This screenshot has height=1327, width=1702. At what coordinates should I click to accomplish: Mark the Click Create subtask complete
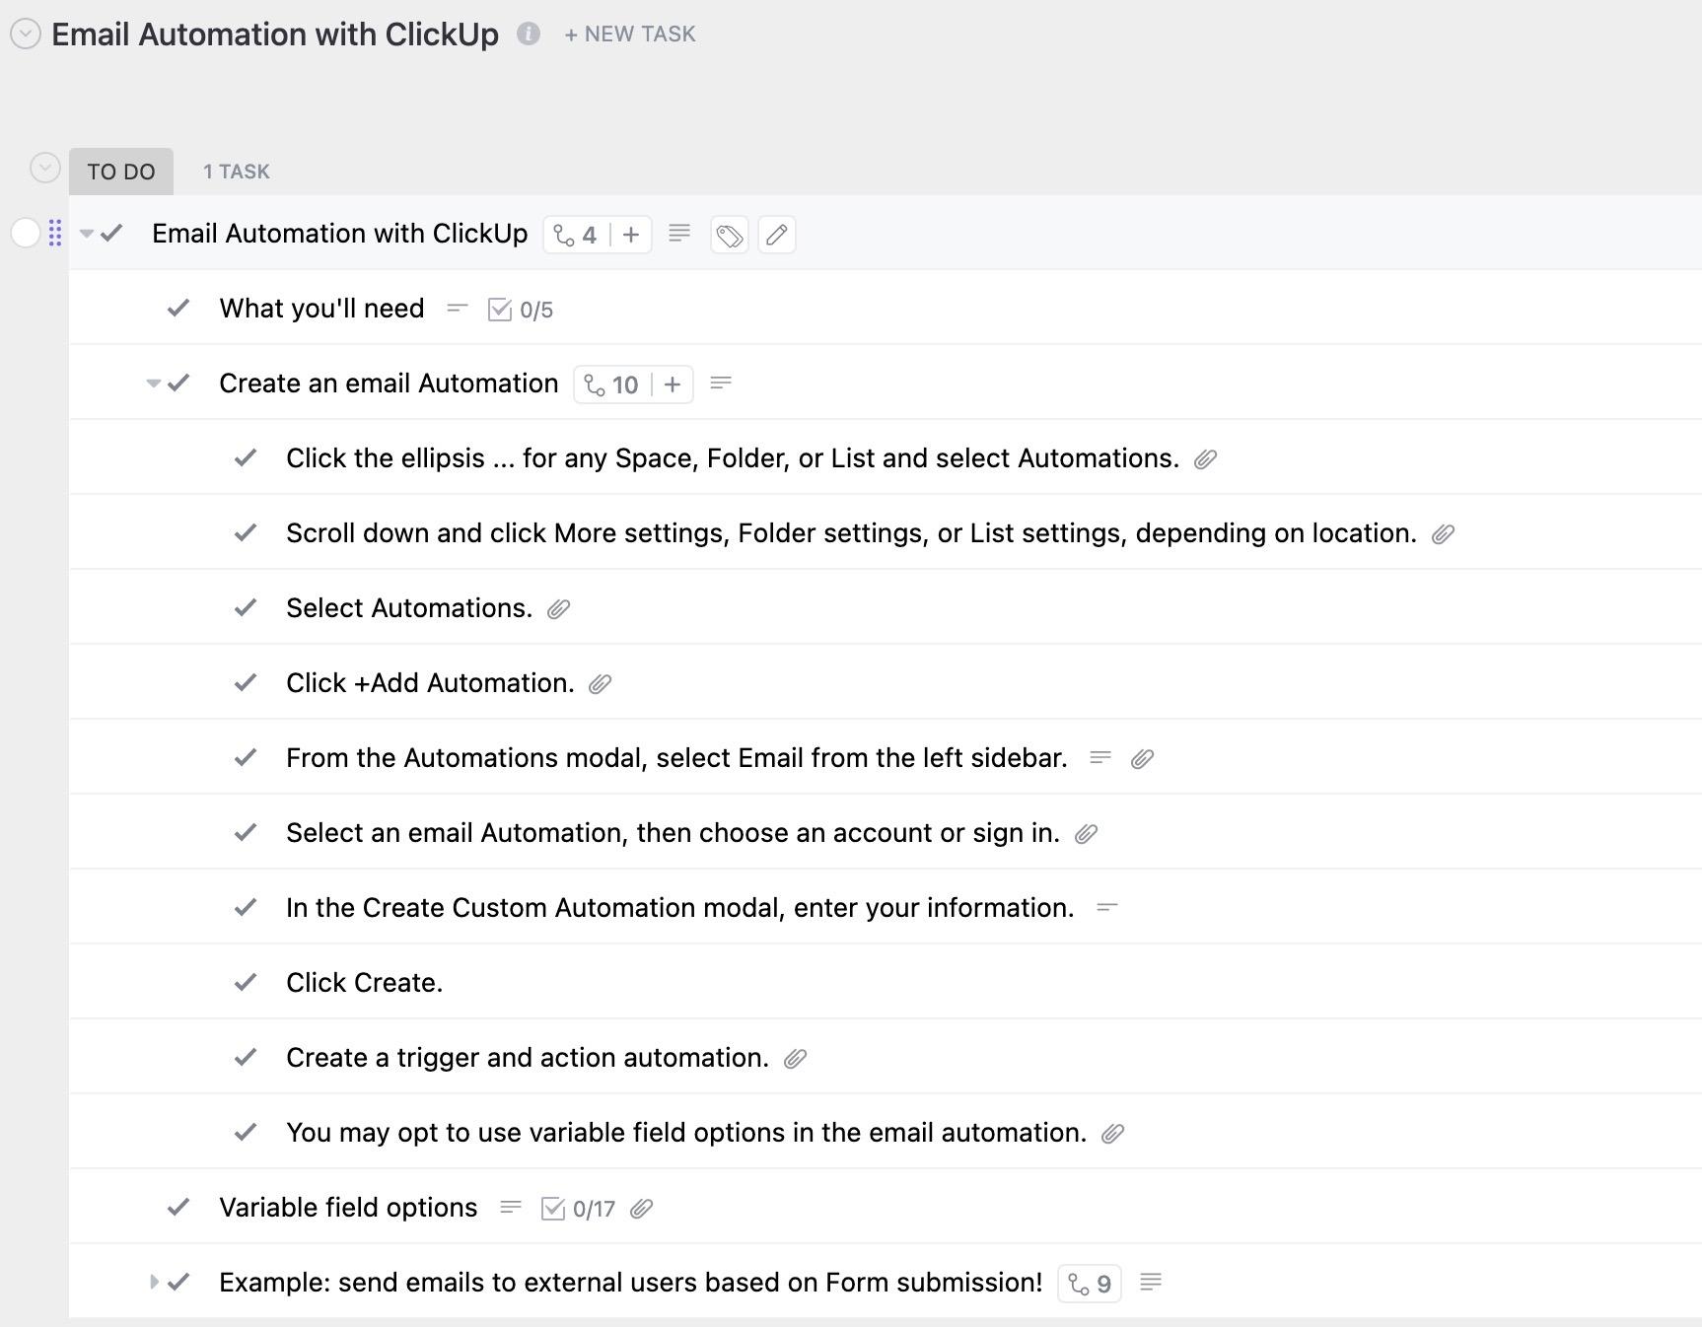pyautogui.click(x=245, y=982)
